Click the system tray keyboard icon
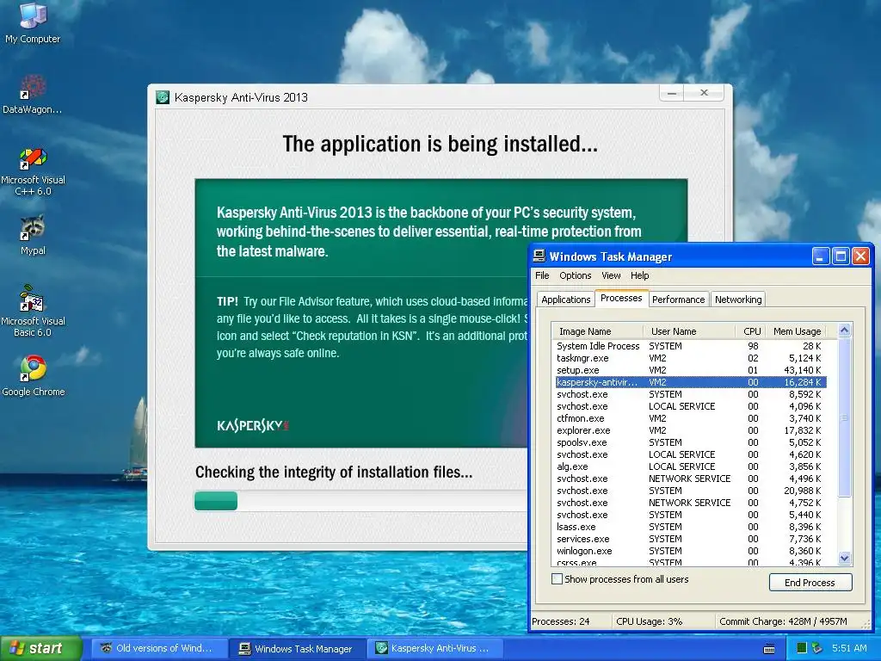 (769, 649)
